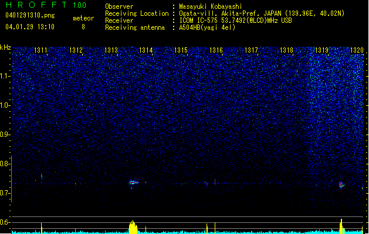This screenshot has width=369, height=234.
Task: Click the tall yellow power spike after 1319
Action: [341, 226]
